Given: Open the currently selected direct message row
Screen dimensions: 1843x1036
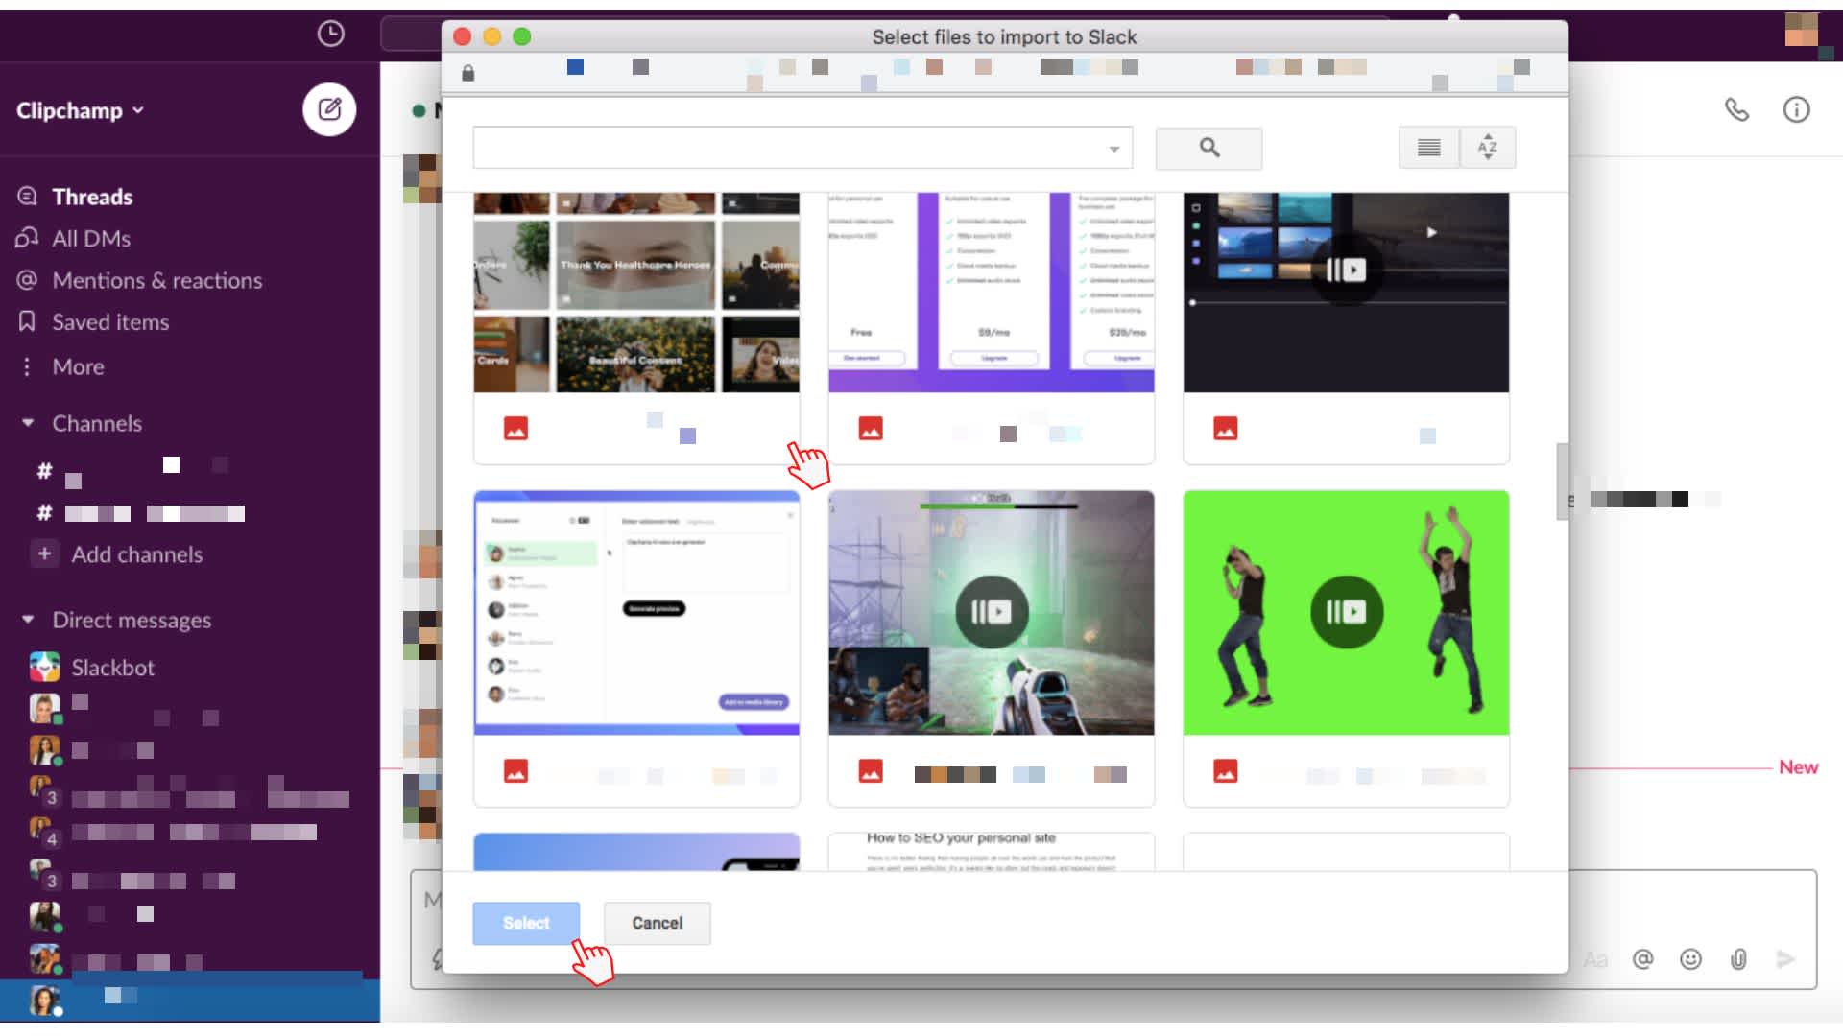Looking at the screenshot, I should [x=189, y=1000].
